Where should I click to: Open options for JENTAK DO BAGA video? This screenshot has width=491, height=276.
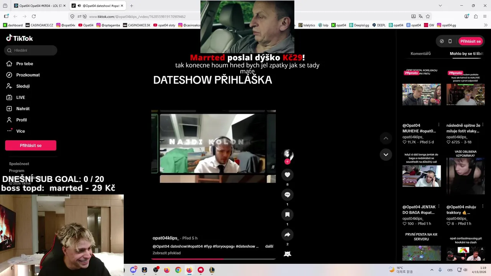click(439, 207)
